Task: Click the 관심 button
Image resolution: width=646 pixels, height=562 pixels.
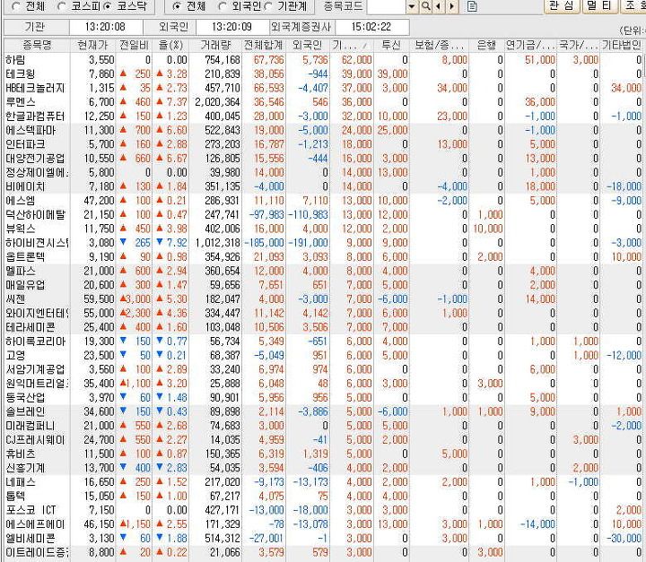Action: (x=562, y=6)
